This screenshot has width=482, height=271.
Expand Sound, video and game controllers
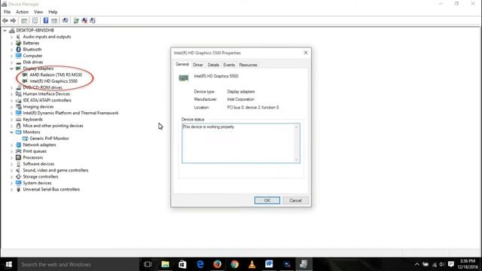pos(11,170)
